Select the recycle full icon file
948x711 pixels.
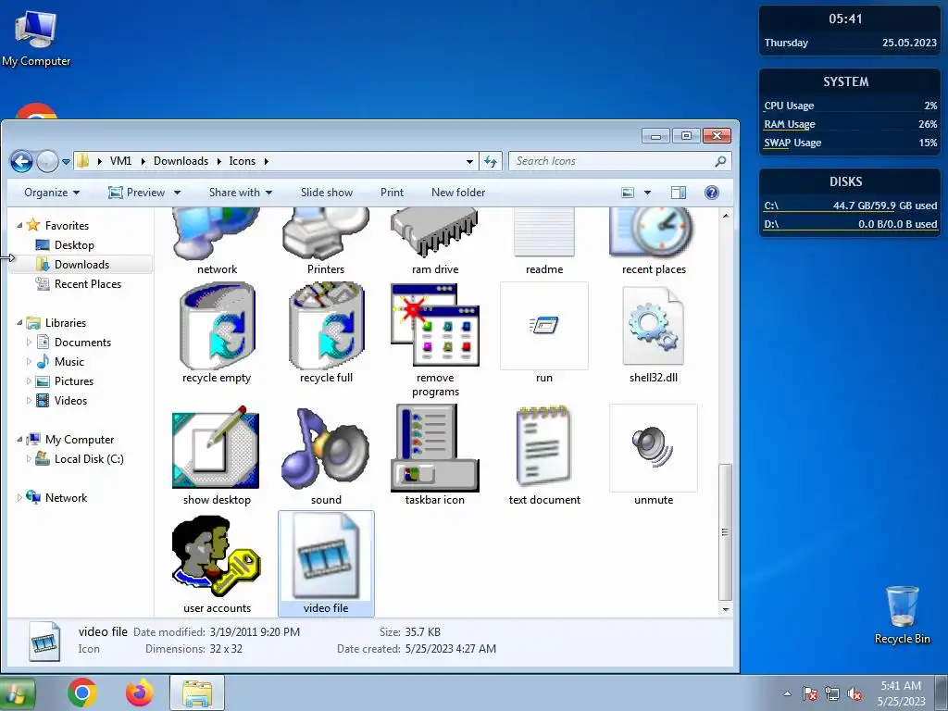[326, 332]
